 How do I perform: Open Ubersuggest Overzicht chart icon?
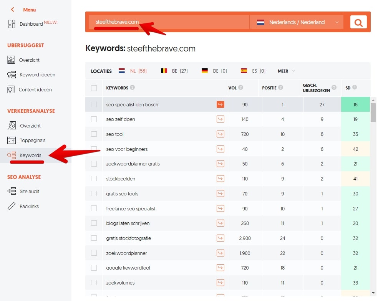11,60
